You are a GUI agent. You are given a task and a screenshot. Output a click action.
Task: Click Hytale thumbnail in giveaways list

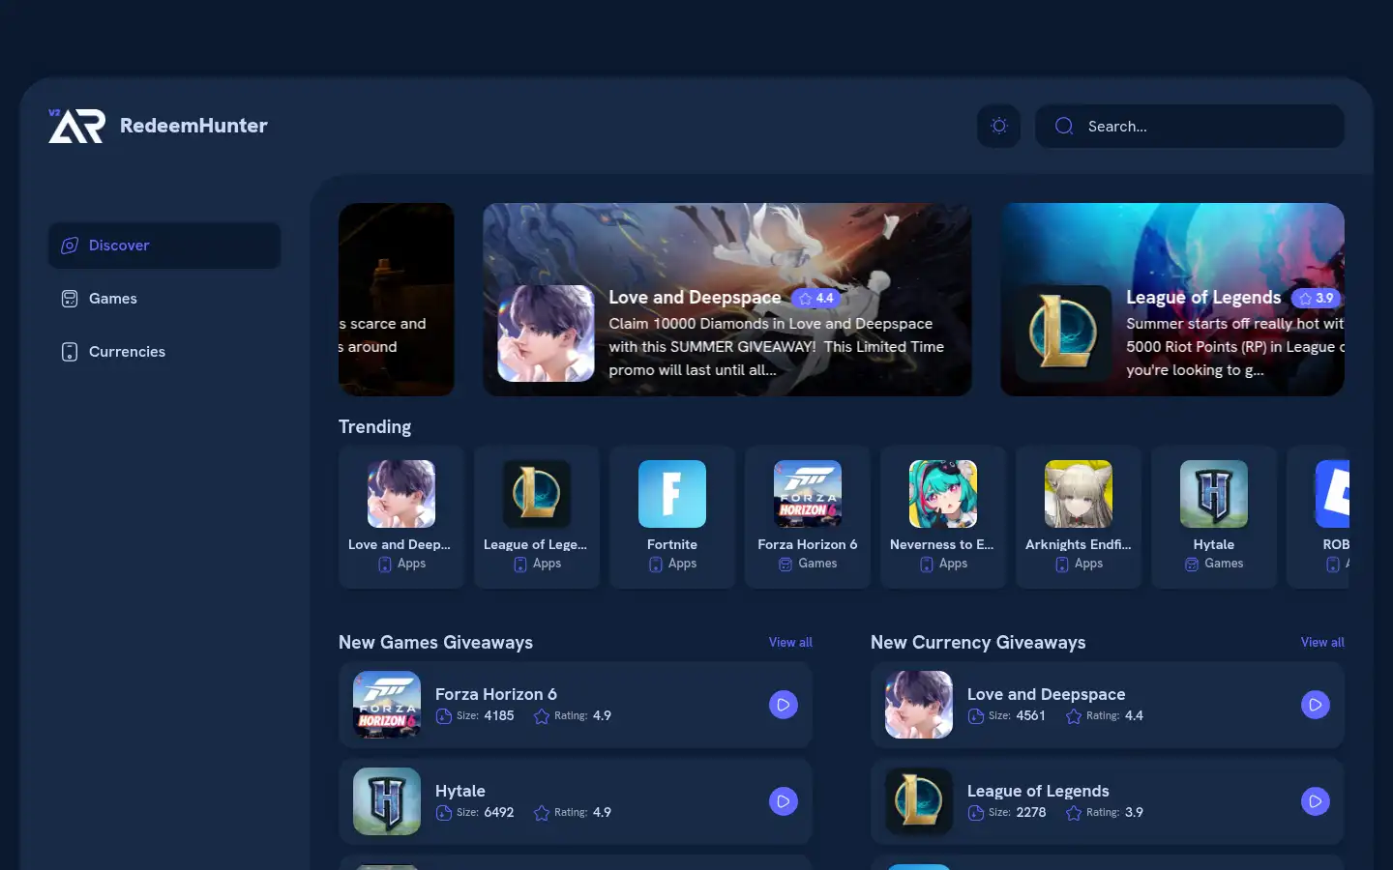coord(387,801)
